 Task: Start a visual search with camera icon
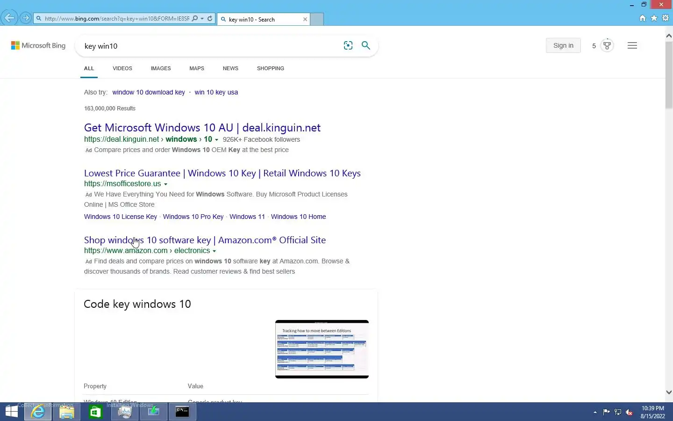pyautogui.click(x=348, y=45)
